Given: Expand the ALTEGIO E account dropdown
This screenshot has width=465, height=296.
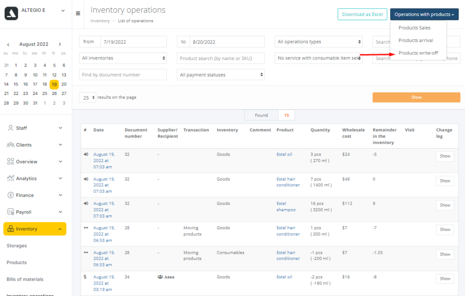Looking at the screenshot, I should point(63,11).
